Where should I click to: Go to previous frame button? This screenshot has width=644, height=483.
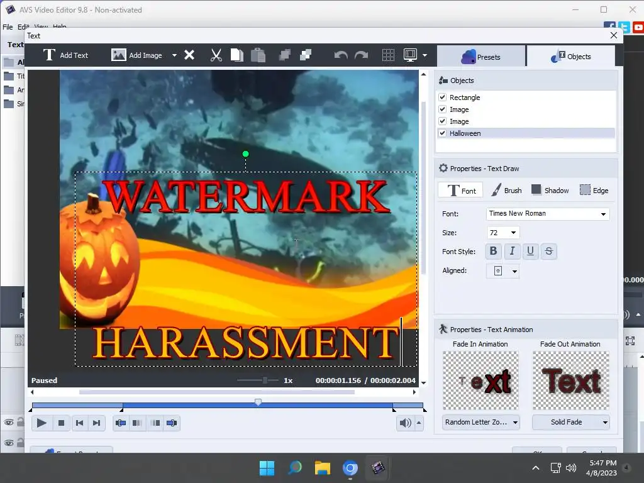pyautogui.click(x=80, y=423)
